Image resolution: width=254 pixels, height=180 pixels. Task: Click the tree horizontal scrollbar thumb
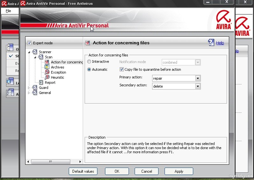(51, 162)
